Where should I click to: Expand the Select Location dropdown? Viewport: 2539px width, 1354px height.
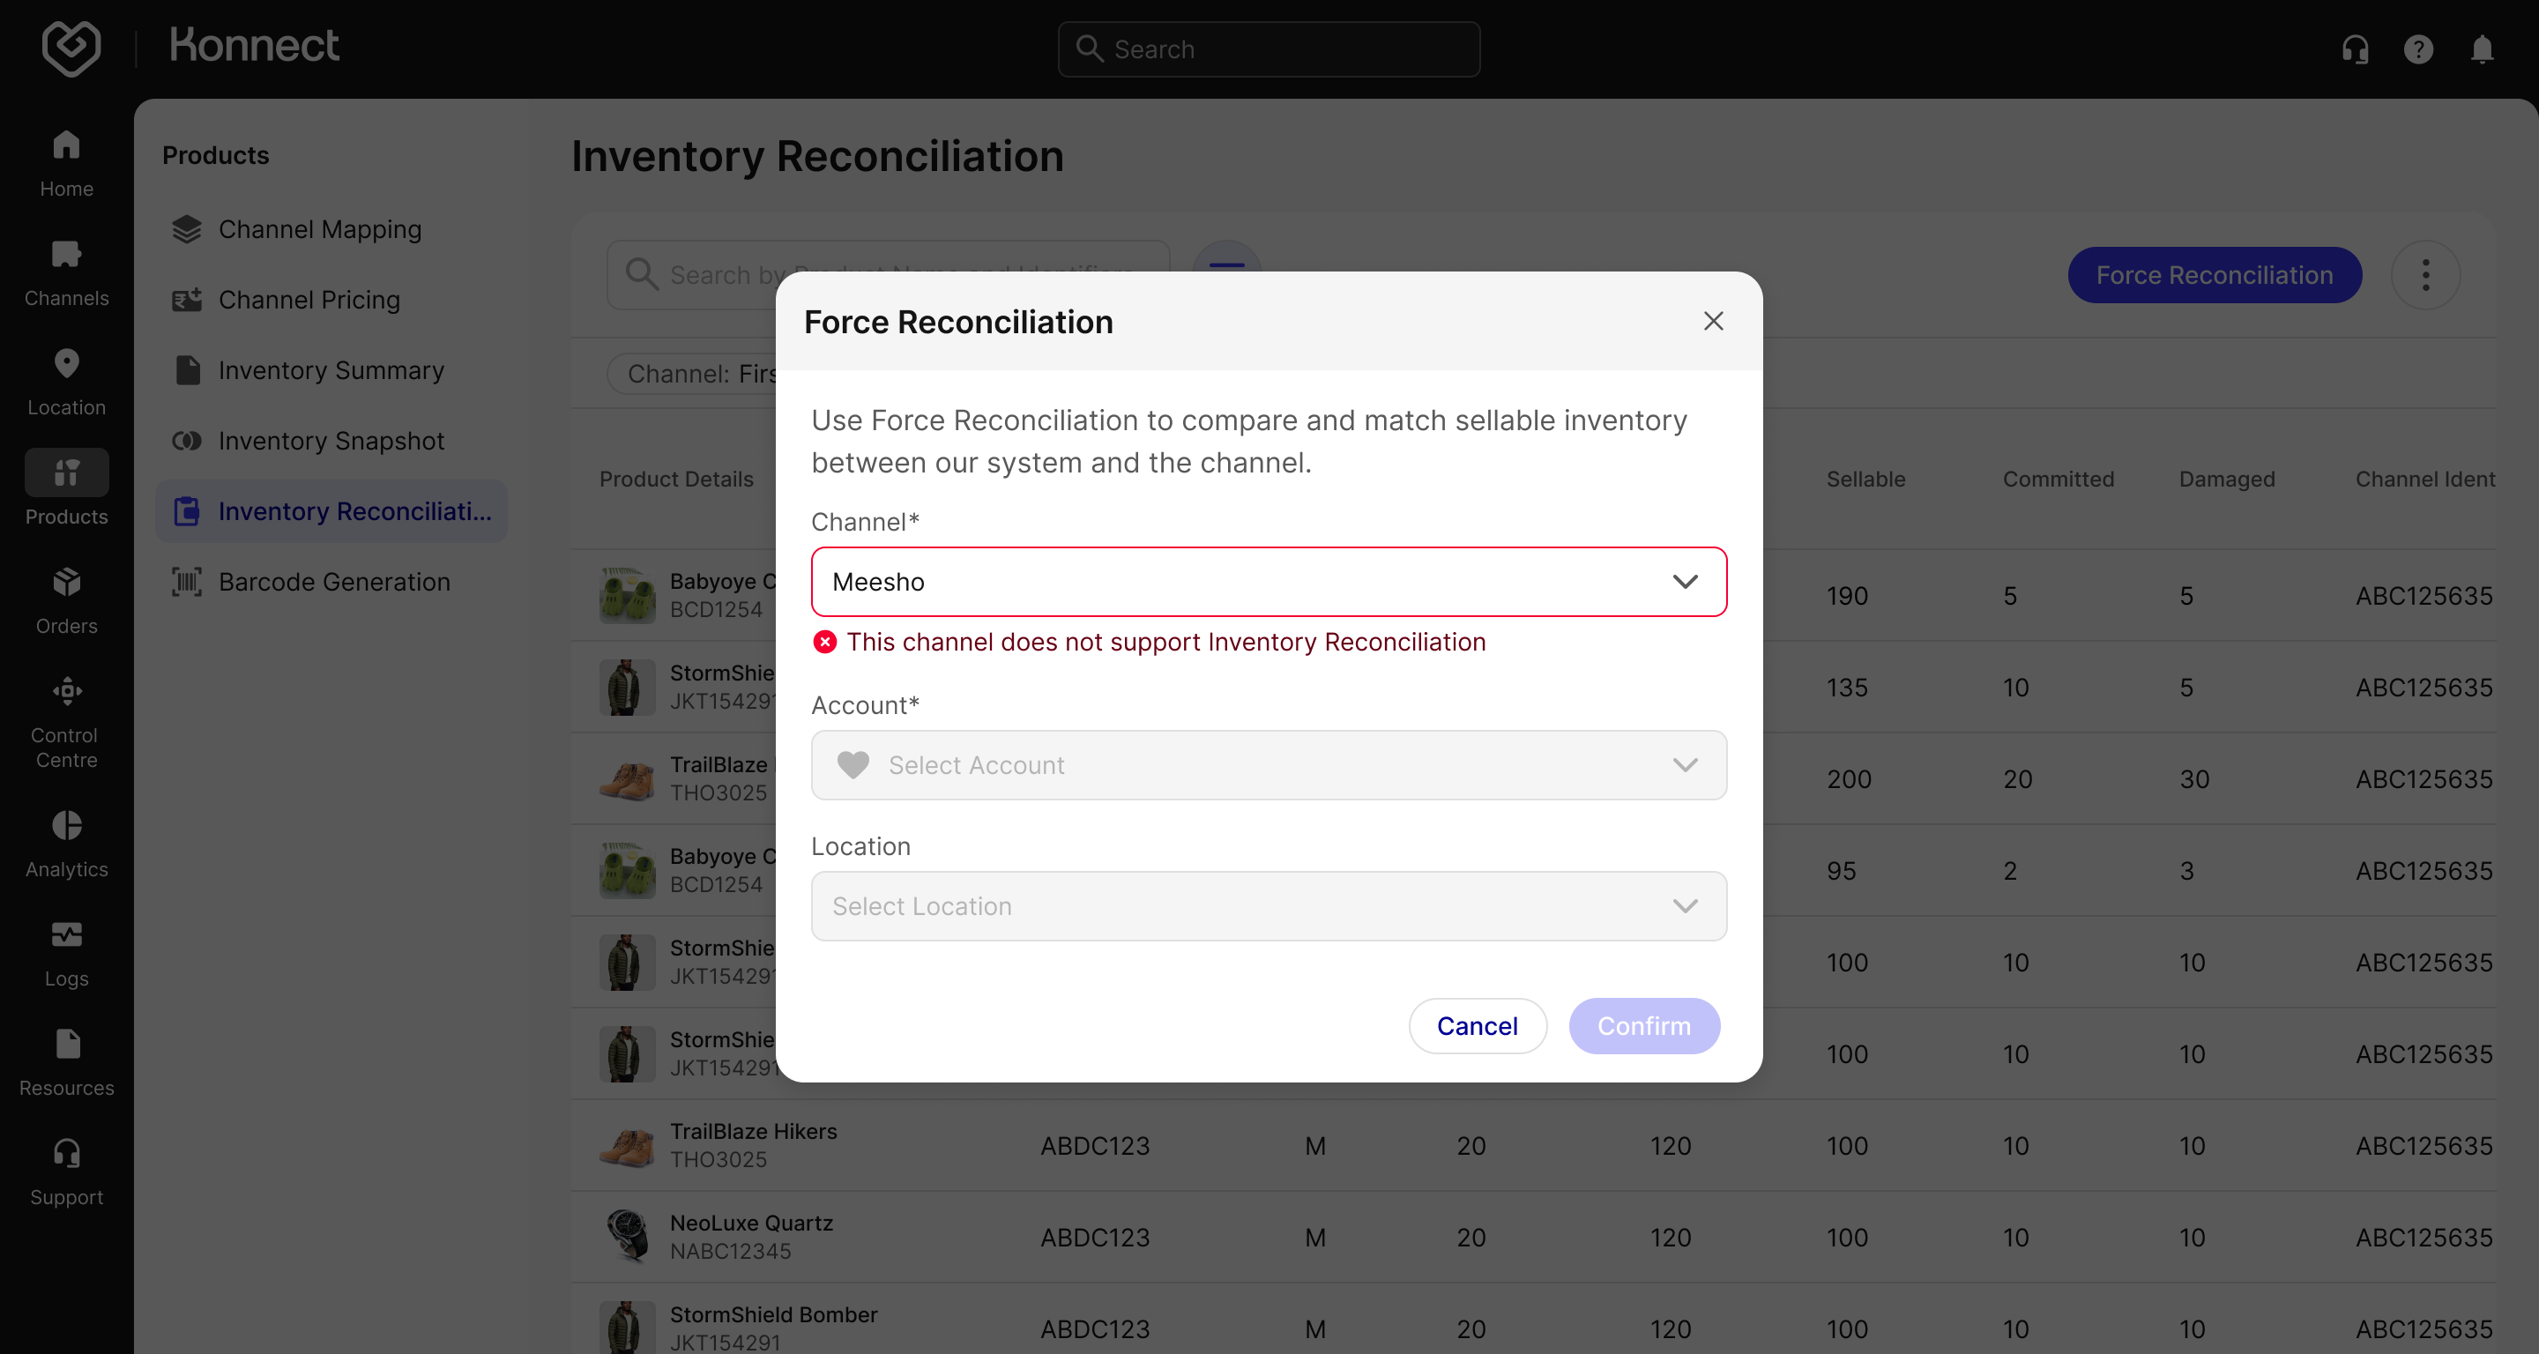1269,905
